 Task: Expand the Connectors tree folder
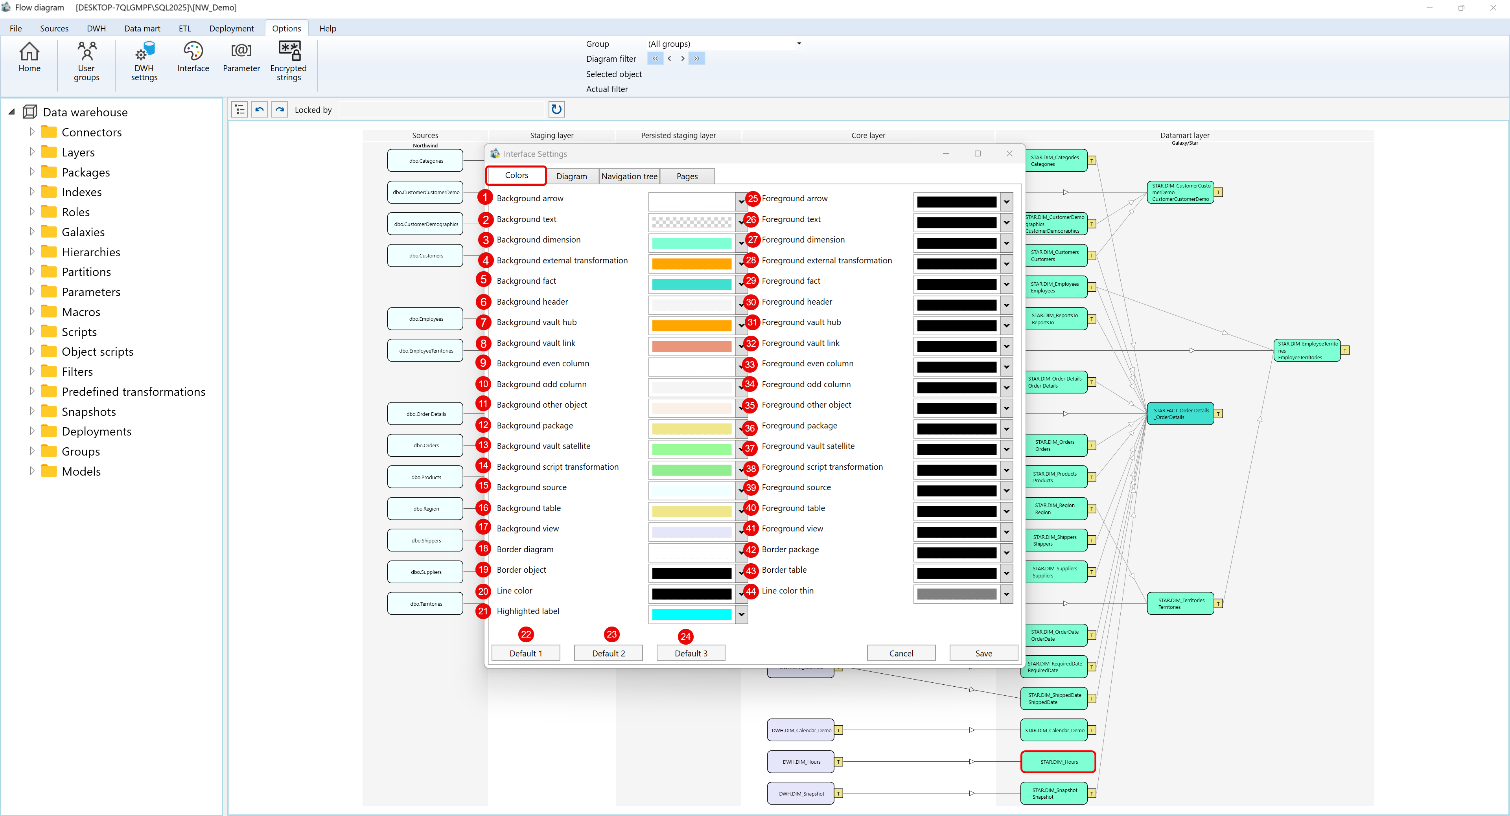[x=31, y=132]
